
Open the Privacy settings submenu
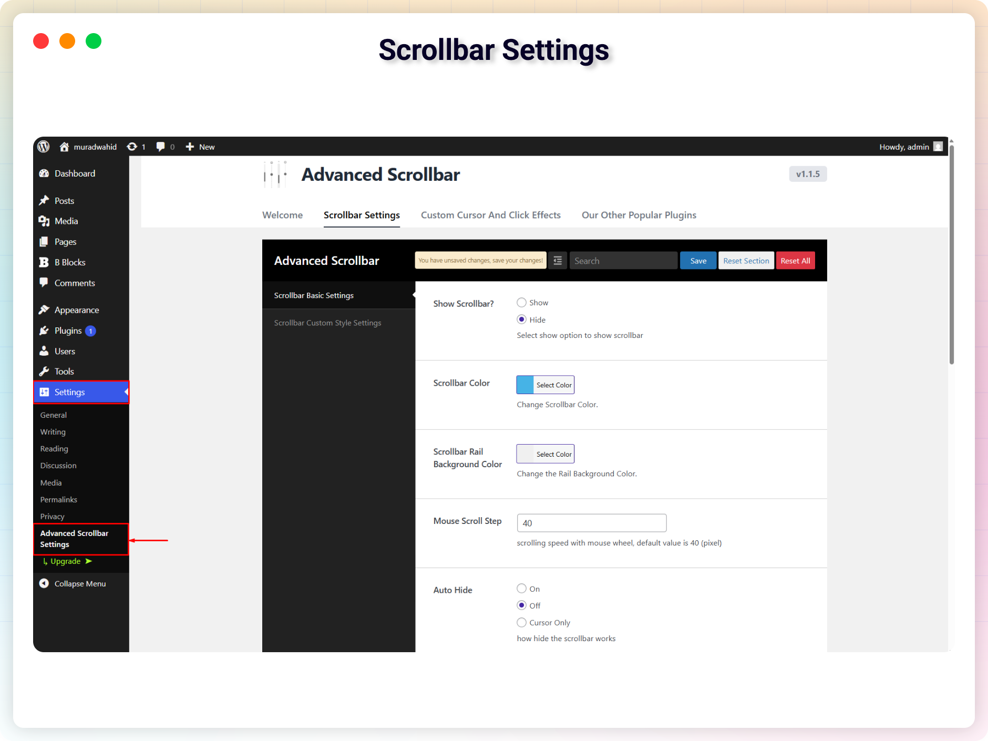click(x=52, y=516)
